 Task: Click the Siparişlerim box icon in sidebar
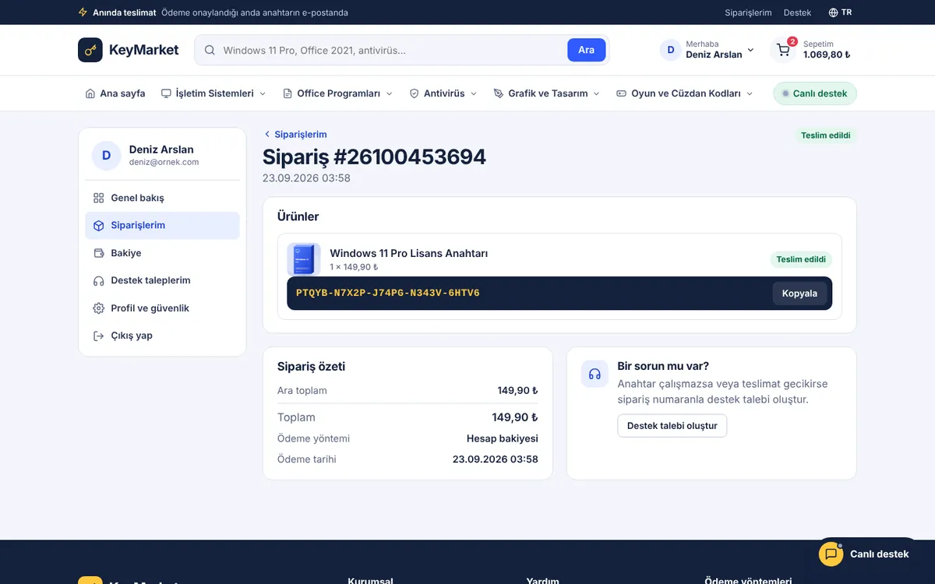click(98, 225)
